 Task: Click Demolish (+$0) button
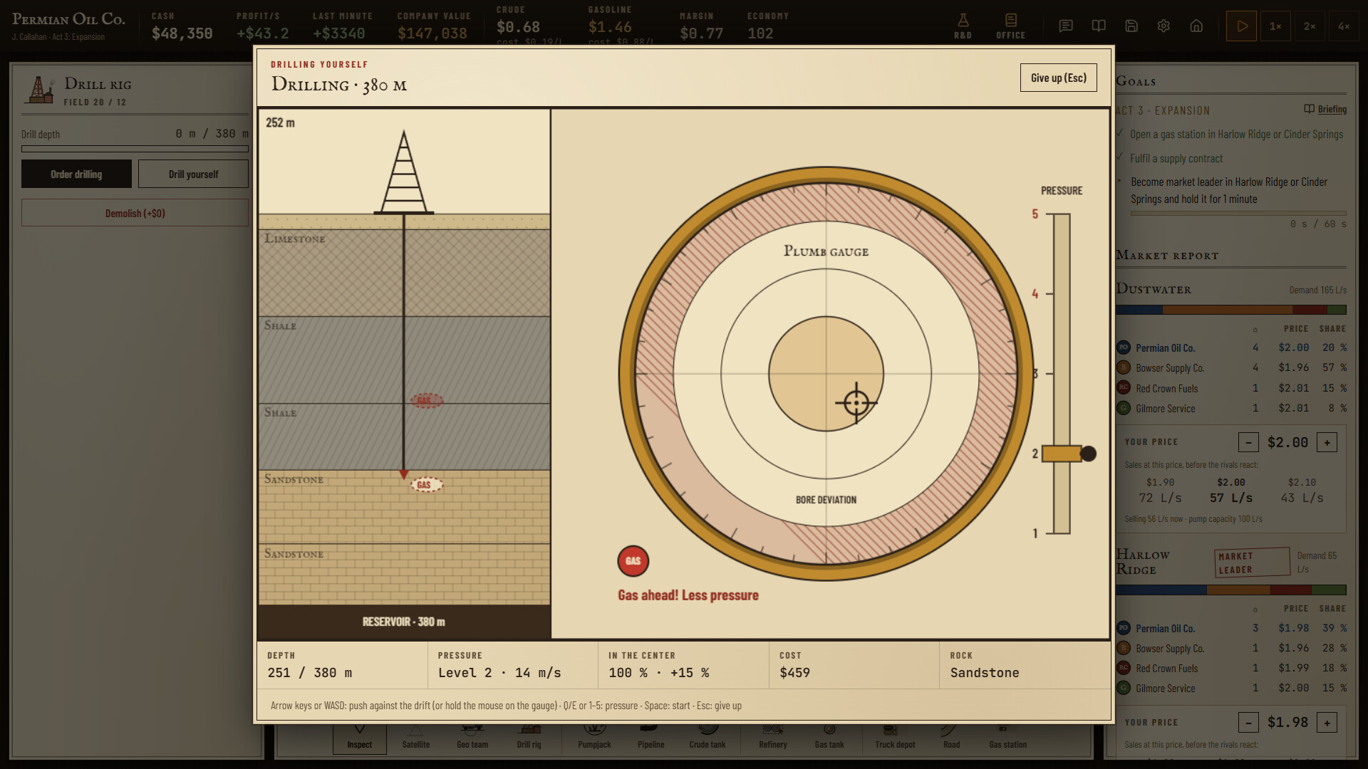[x=135, y=213]
